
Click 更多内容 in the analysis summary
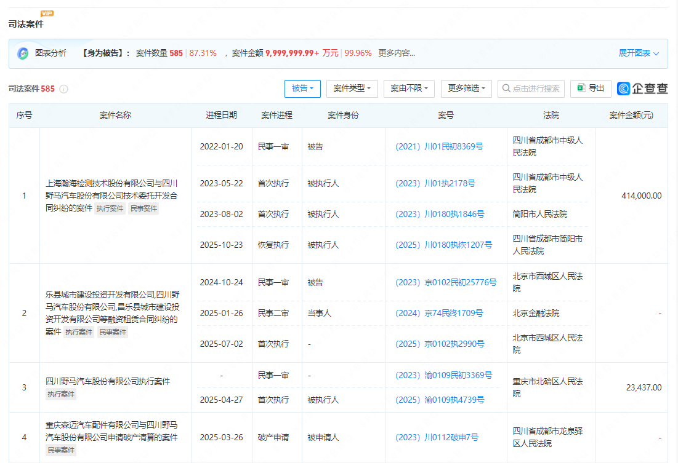coord(397,53)
